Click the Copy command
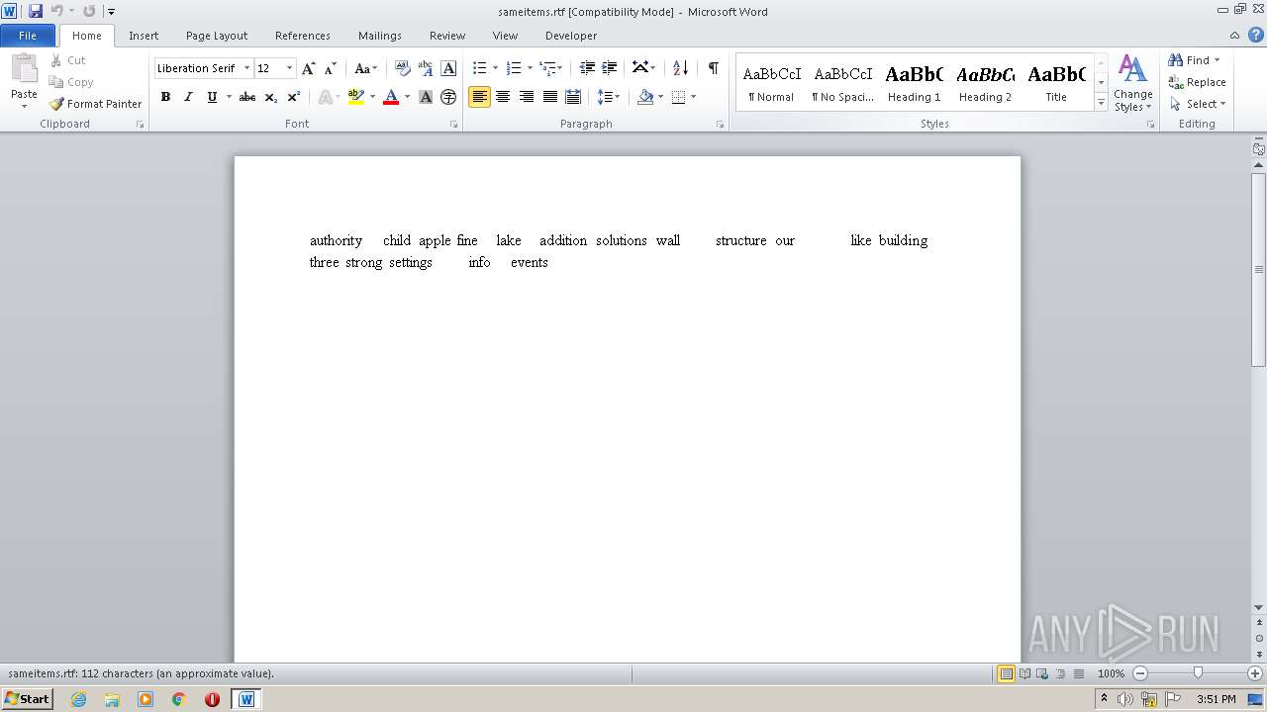This screenshot has width=1267, height=712. [x=71, y=82]
